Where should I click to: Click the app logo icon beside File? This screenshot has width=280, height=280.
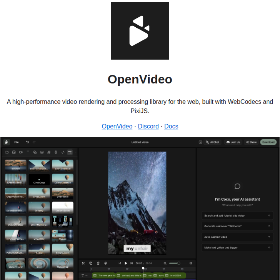(x=7, y=142)
